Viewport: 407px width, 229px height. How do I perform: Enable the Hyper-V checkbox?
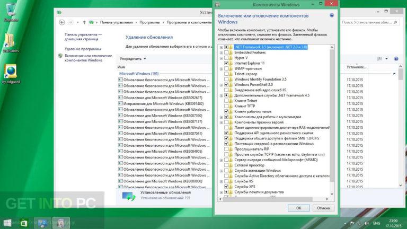226,58
